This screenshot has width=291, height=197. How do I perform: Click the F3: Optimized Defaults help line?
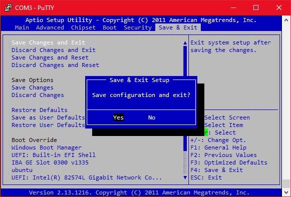point(229,162)
